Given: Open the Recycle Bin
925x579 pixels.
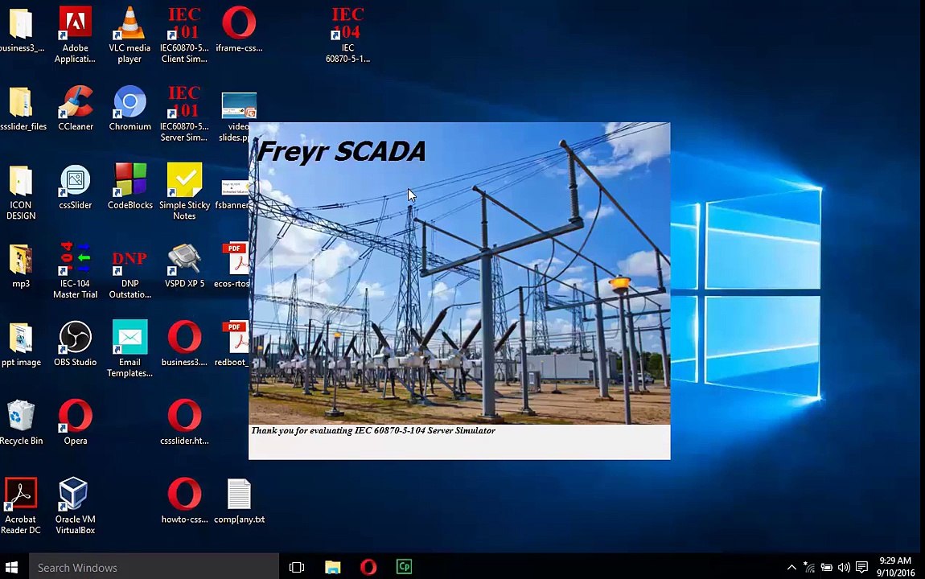Looking at the screenshot, I should [x=21, y=422].
